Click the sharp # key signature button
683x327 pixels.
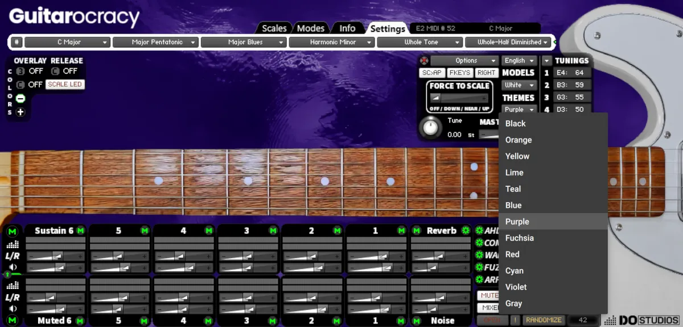tap(17, 42)
